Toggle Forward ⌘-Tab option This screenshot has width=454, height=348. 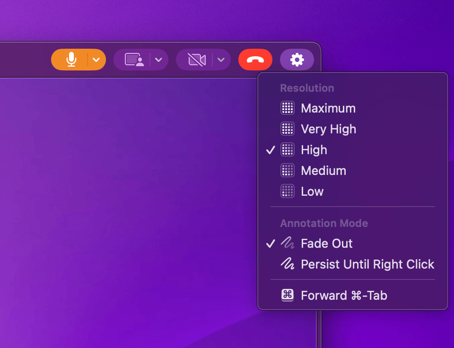coord(353,296)
